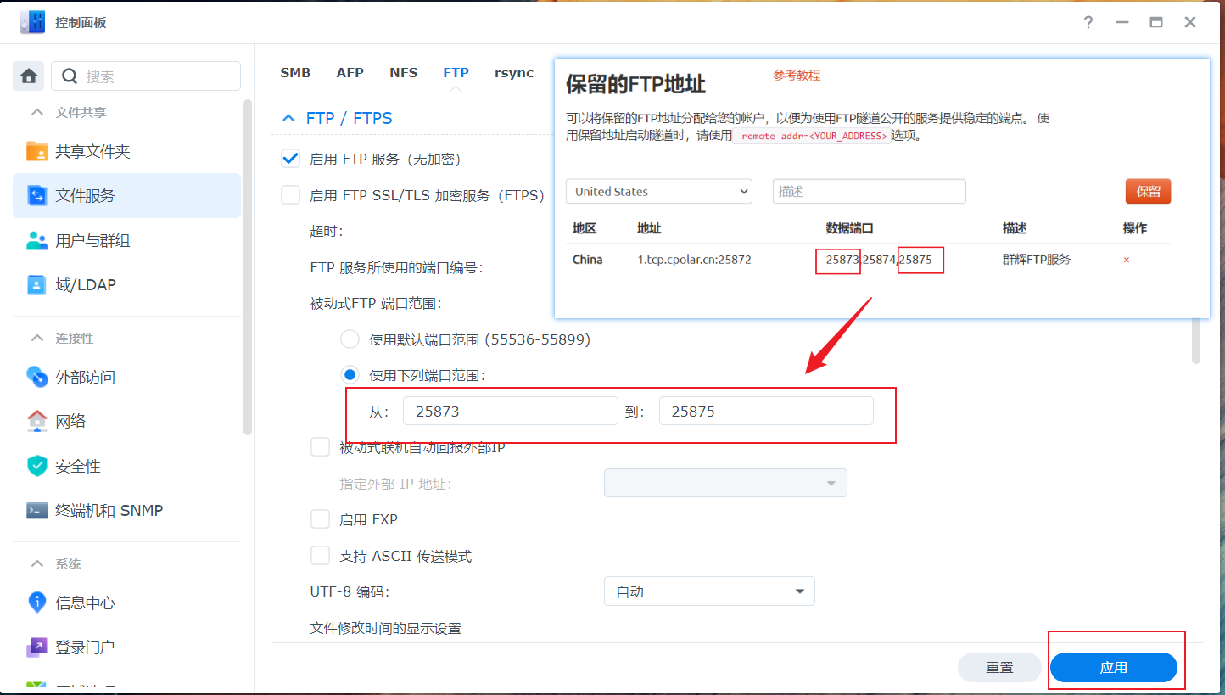This screenshot has width=1225, height=695.
Task: Switch to the AFP tab
Action: pos(350,73)
